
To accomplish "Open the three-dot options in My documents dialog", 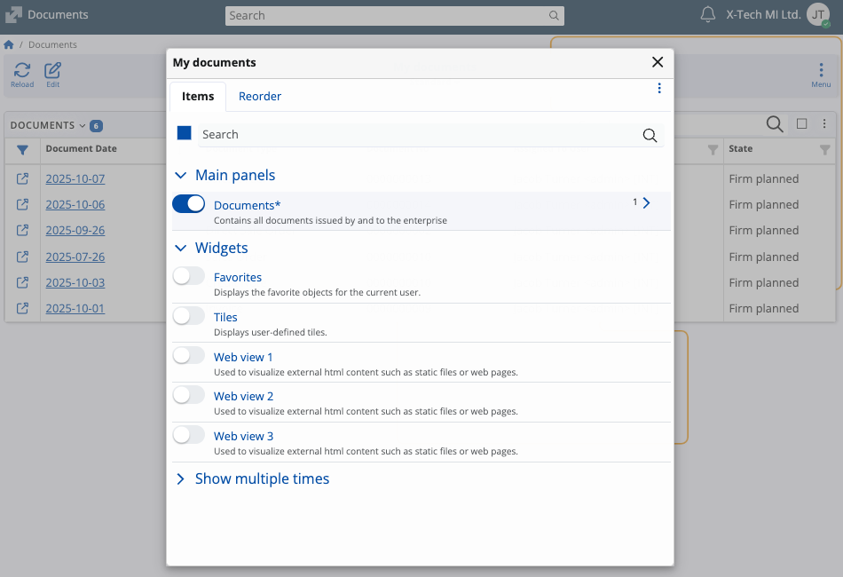I will pos(659,88).
